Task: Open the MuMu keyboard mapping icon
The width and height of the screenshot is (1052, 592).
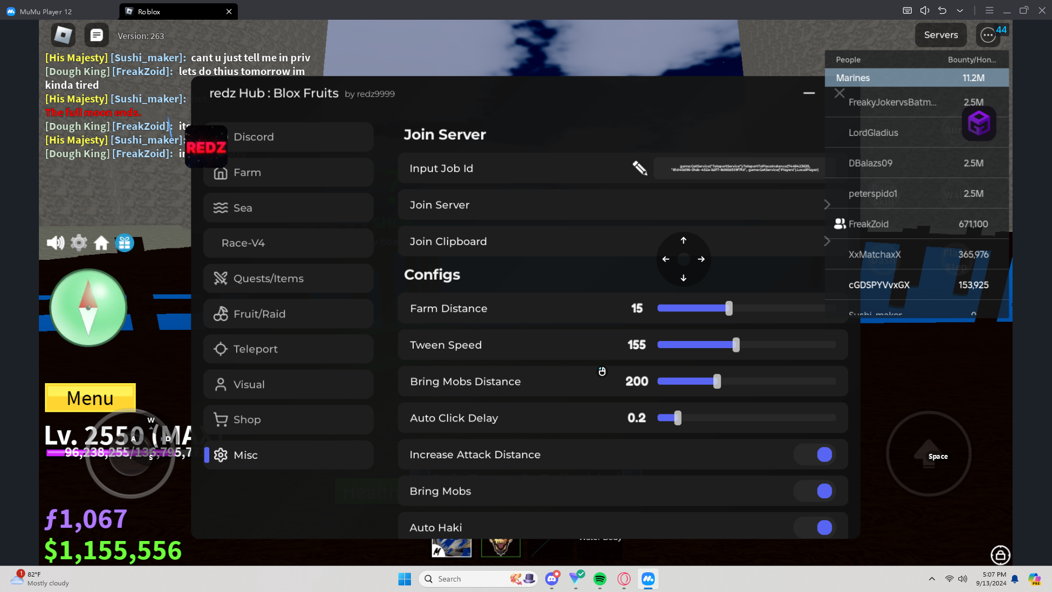Action: pyautogui.click(x=907, y=10)
